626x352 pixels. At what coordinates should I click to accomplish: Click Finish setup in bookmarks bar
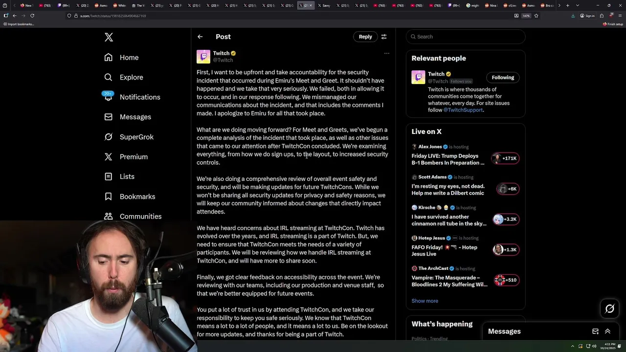click(x=613, y=24)
